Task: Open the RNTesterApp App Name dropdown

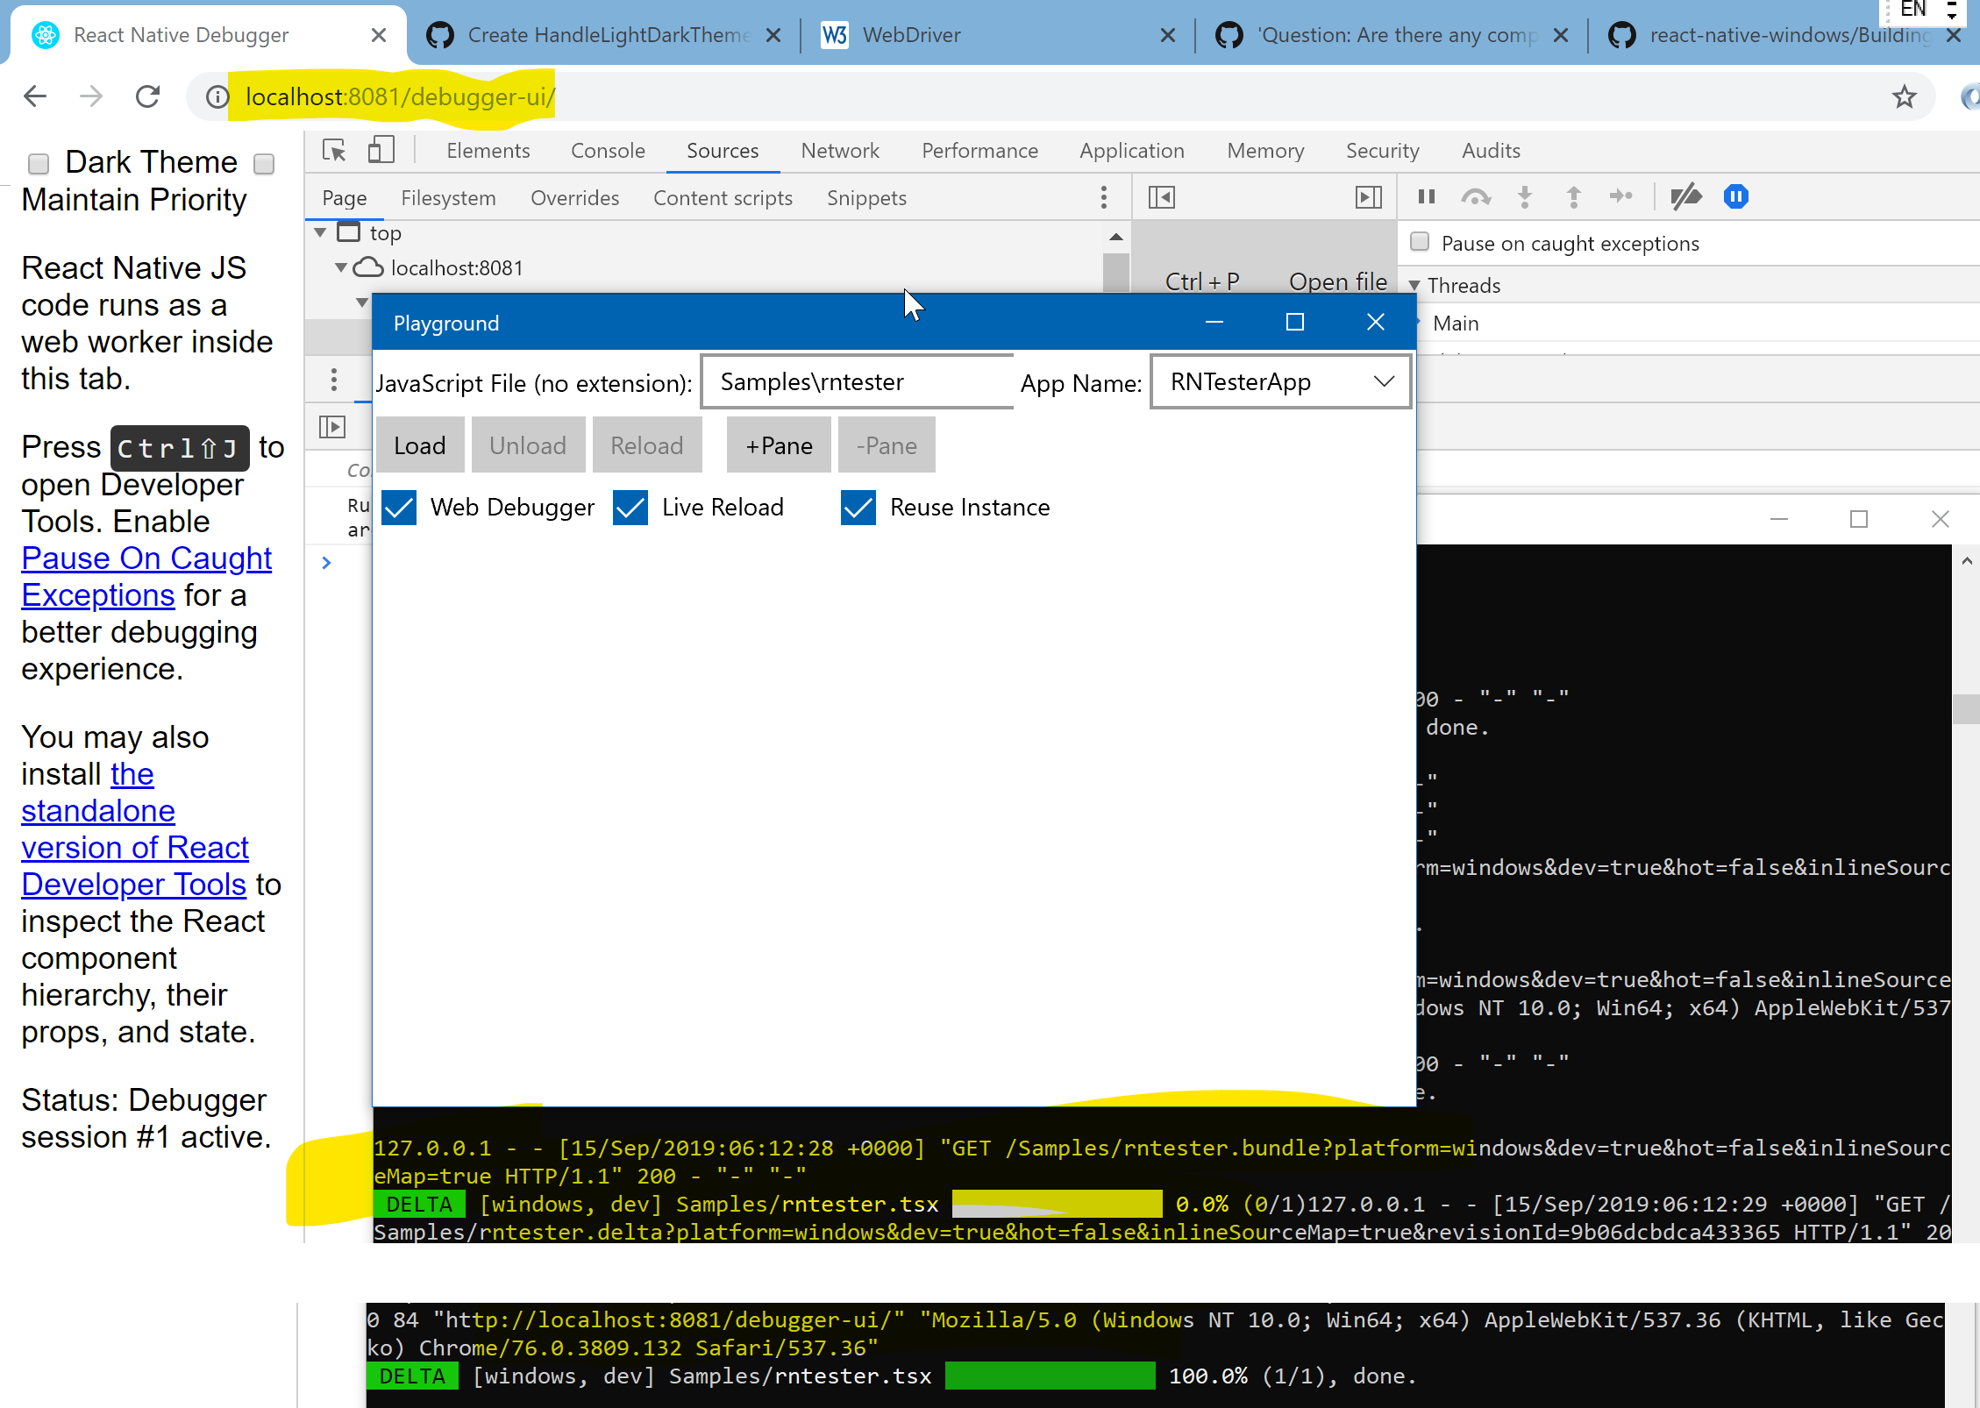Action: pos(1385,381)
